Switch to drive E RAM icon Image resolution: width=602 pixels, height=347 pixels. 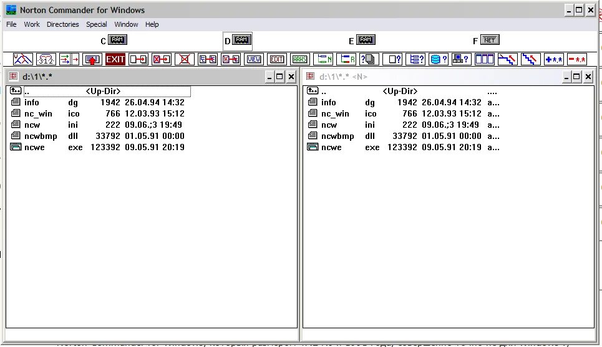[366, 40]
